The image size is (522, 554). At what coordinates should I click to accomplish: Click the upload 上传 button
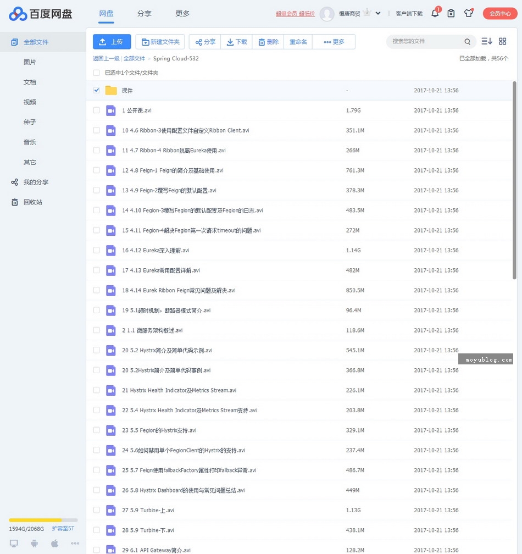click(x=112, y=42)
